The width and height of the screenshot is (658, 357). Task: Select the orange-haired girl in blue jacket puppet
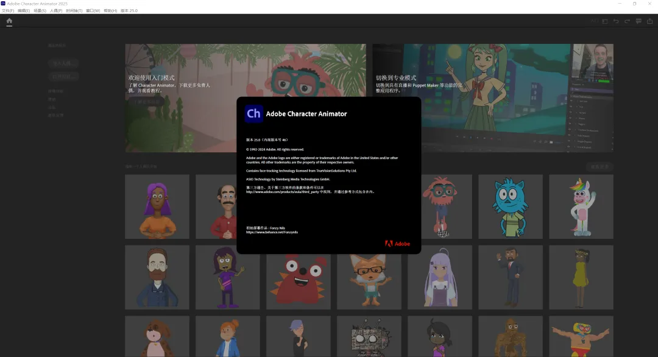(x=227, y=336)
